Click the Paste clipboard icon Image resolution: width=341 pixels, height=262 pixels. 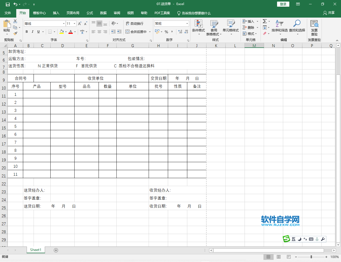click(7, 24)
